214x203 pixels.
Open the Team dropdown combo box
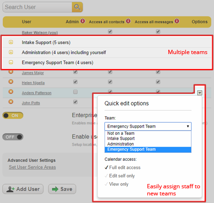pyautogui.click(x=148, y=126)
